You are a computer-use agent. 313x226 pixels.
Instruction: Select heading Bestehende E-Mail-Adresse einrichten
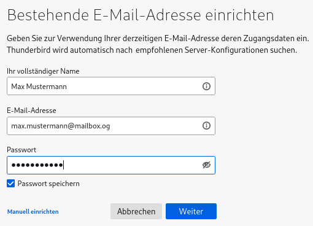pyautogui.click(x=141, y=15)
